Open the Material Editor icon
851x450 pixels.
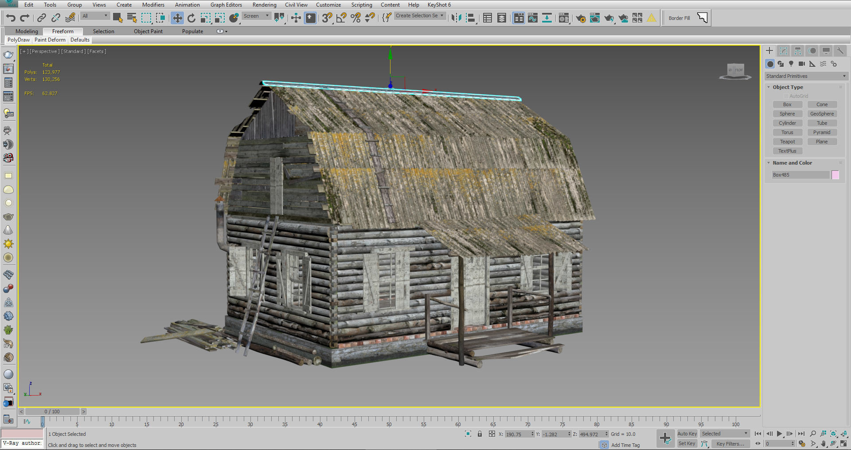(564, 18)
